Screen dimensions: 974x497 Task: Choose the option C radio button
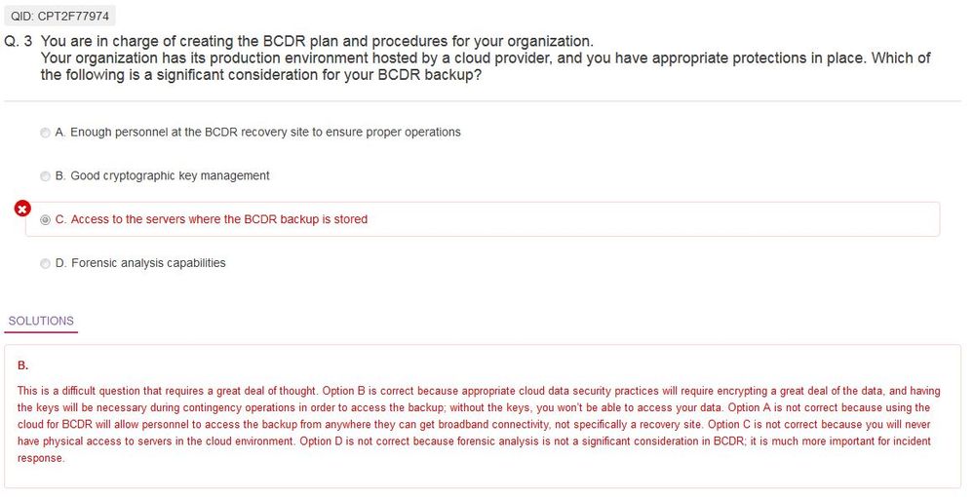[45, 220]
